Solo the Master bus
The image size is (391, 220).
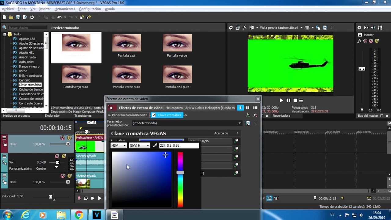click(377, 41)
